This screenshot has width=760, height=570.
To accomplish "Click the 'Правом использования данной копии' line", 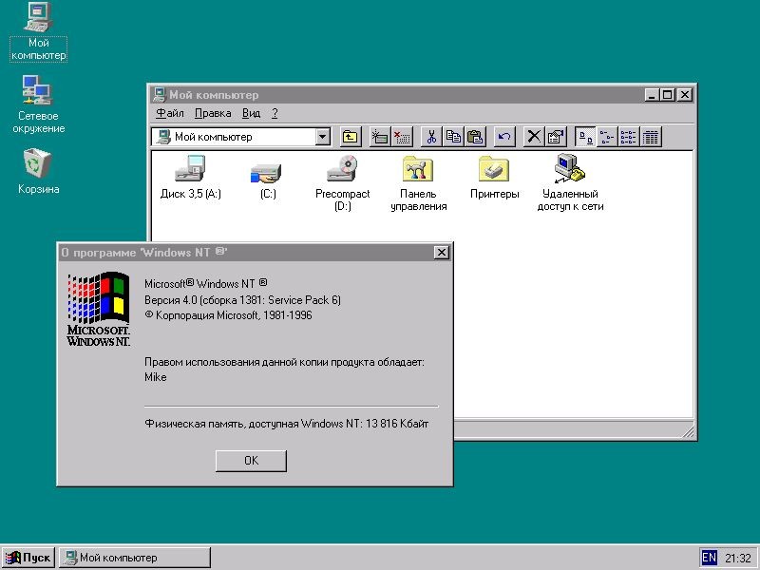I will 284,362.
